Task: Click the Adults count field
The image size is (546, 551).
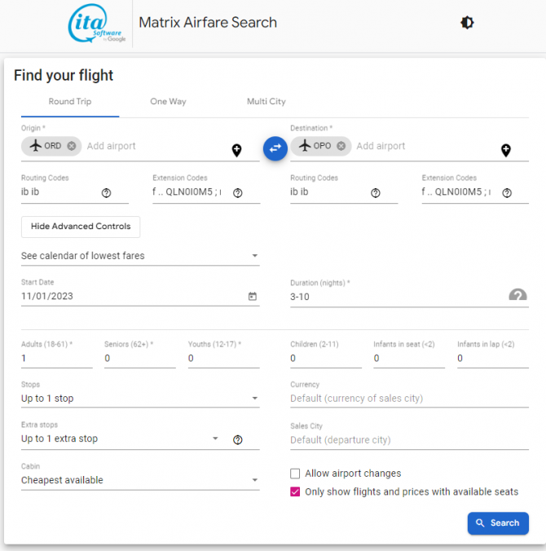Action: 57,359
